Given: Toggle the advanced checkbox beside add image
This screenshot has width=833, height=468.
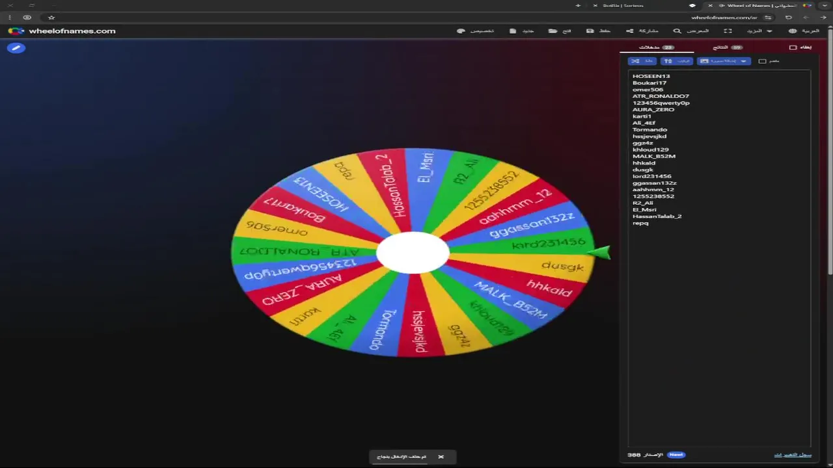Looking at the screenshot, I should click(x=763, y=61).
